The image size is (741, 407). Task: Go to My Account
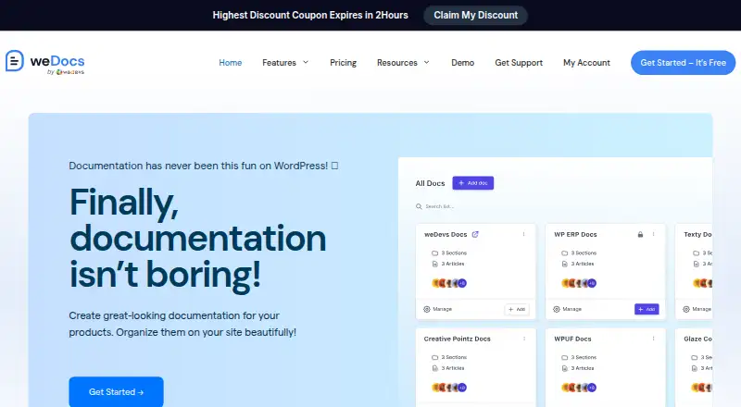pos(586,63)
